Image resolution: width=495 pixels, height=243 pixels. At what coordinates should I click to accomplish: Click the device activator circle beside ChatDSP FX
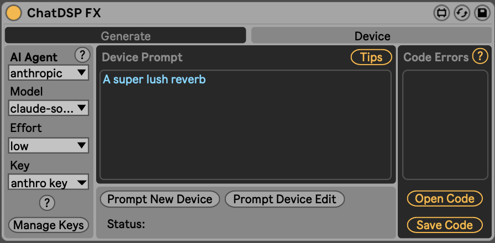click(x=14, y=13)
